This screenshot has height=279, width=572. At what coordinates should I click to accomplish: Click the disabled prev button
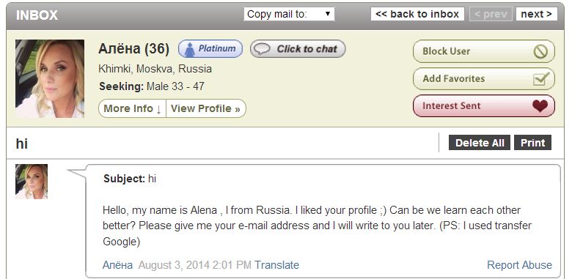pyautogui.click(x=491, y=14)
